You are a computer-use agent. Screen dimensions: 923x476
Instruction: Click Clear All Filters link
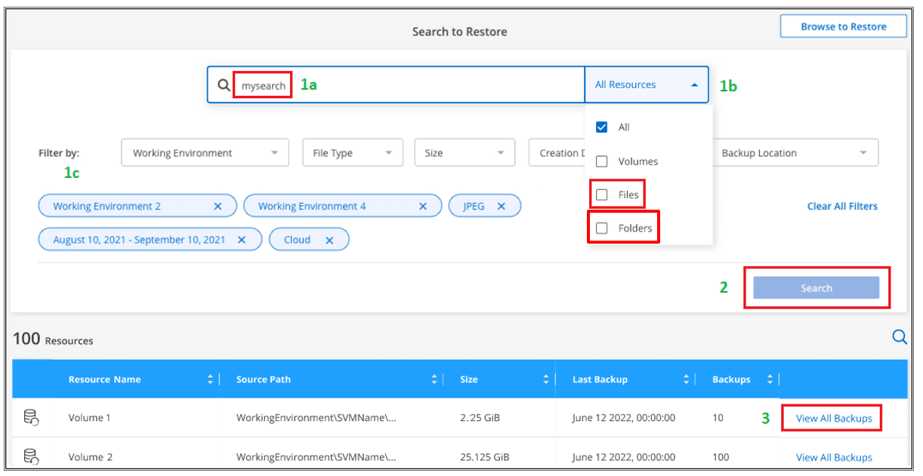pyautogui.click(x=842, y=206)
